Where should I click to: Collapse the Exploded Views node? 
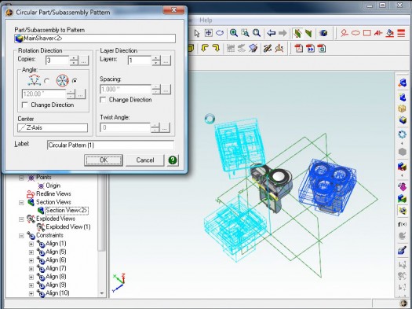(21, 219)
